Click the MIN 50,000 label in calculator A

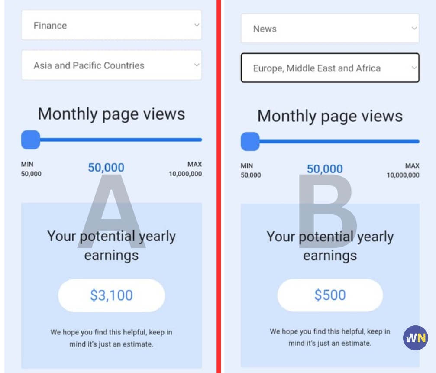30,168
